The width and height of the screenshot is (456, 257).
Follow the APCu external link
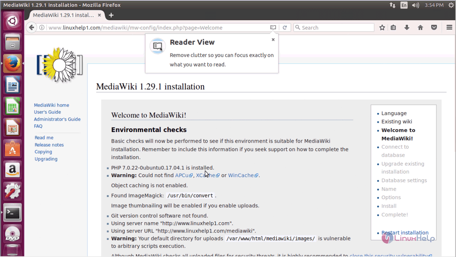point(184,175)
